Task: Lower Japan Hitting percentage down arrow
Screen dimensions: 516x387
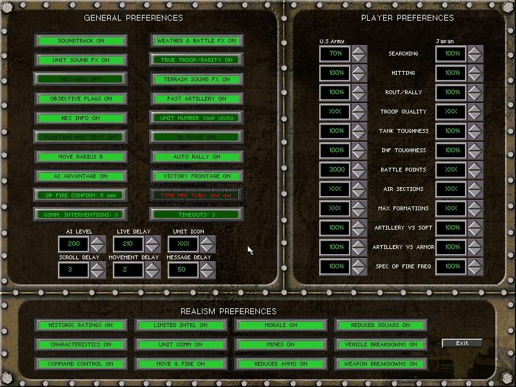Action: click(475, 78)
